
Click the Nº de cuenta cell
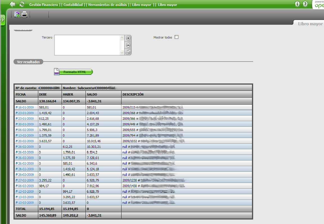tap(38, 88)
